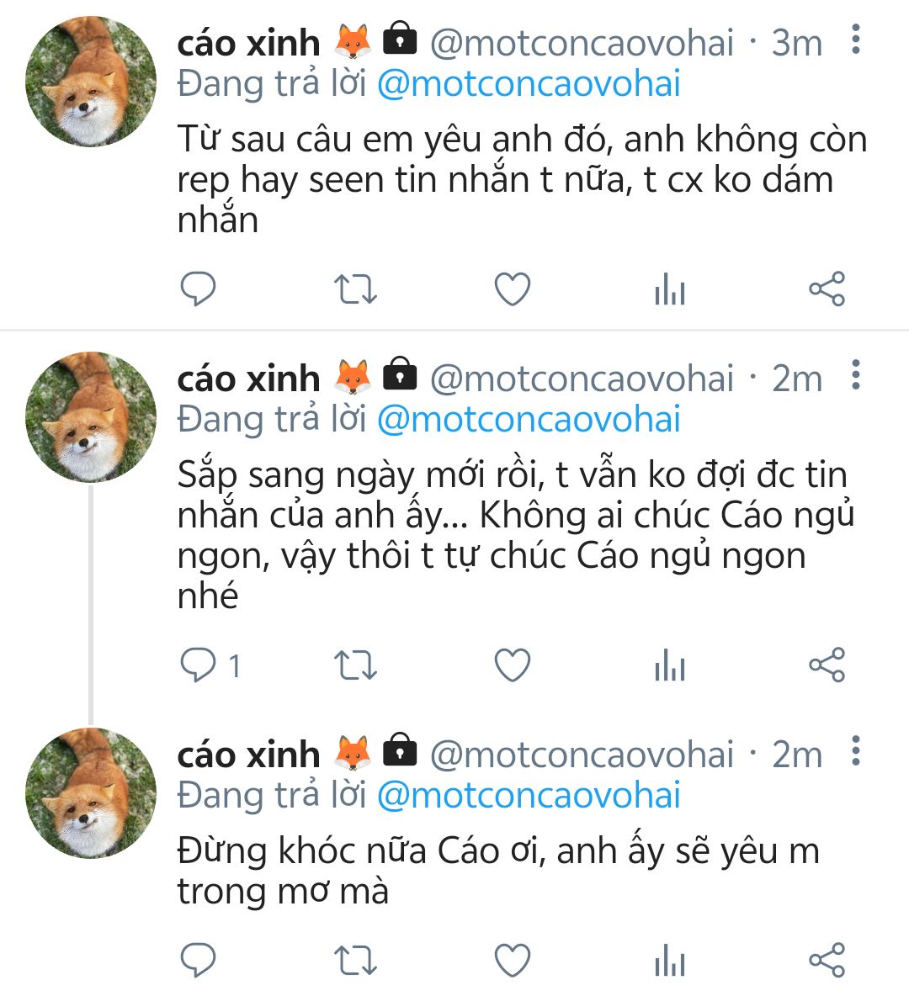Share the last tweet 'trong mơ mà'
This screenshot has height=996, width=909.
point(827,960)
